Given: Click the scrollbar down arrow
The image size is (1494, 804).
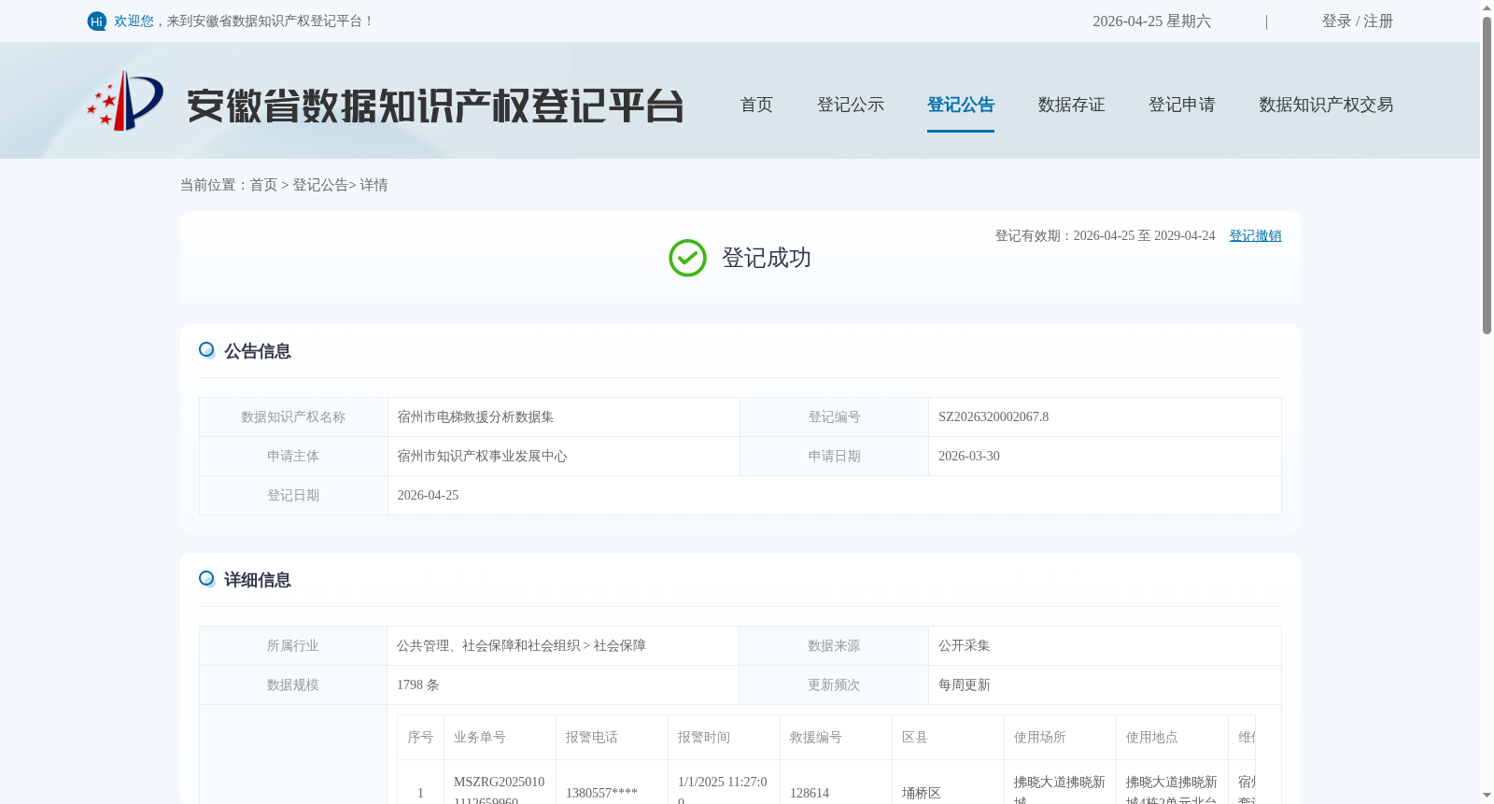Looking at the screenshot, I should [1487, 796].
